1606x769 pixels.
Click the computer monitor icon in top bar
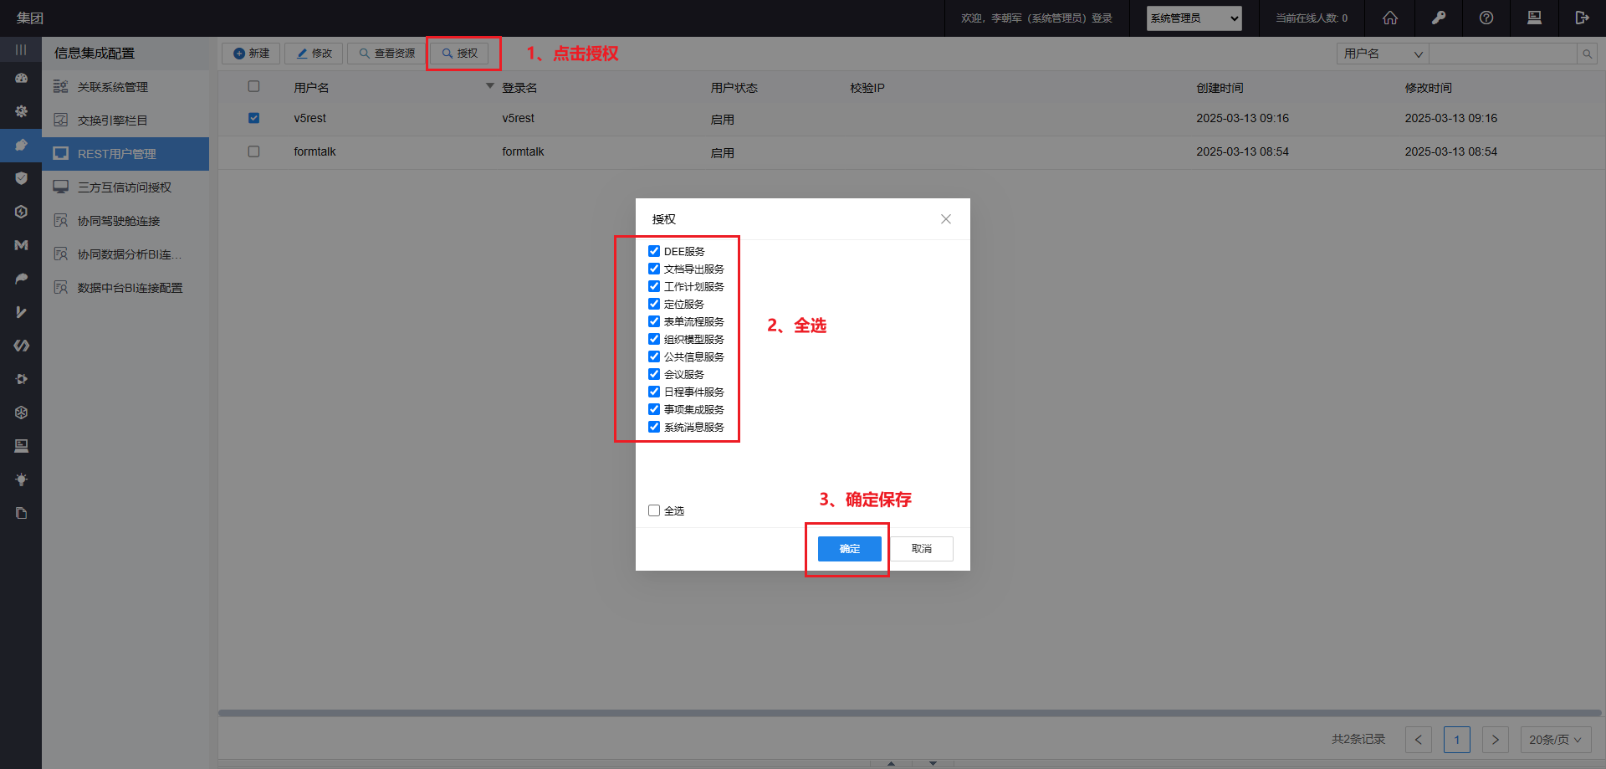coord(1534,18)
